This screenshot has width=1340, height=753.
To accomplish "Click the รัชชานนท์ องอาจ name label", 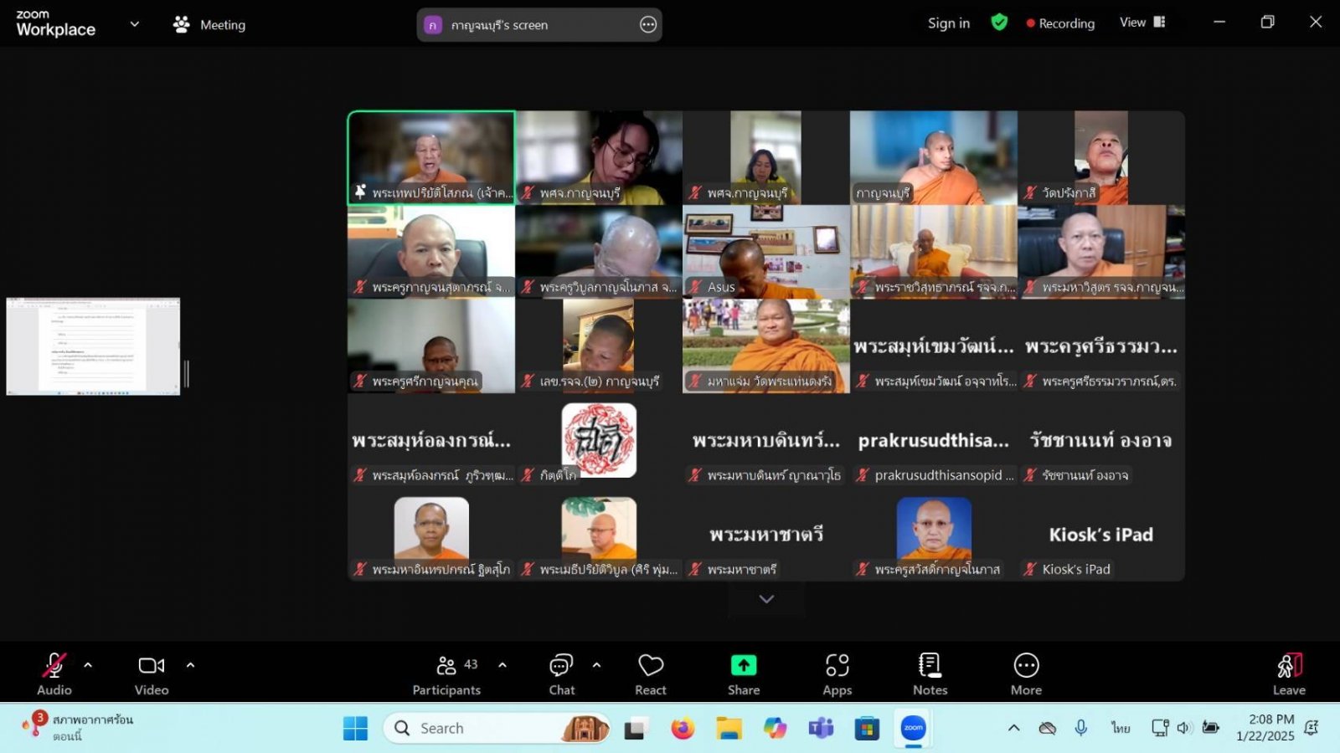I will [1085, 475].
